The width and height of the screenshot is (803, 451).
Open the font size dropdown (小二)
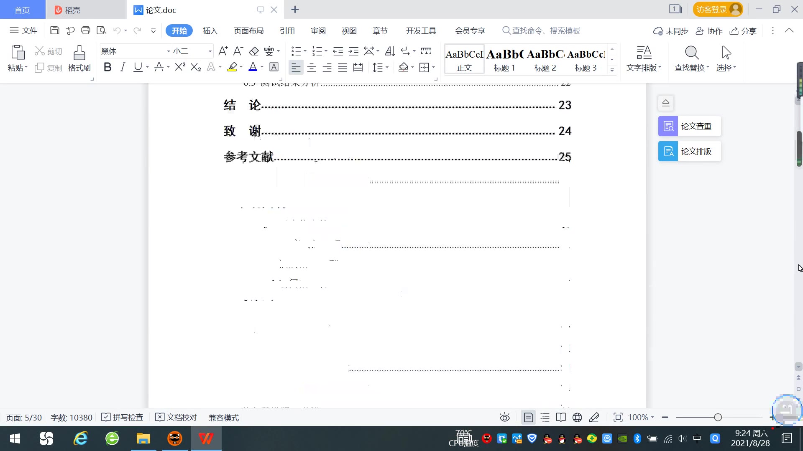[x=210, y=51]
